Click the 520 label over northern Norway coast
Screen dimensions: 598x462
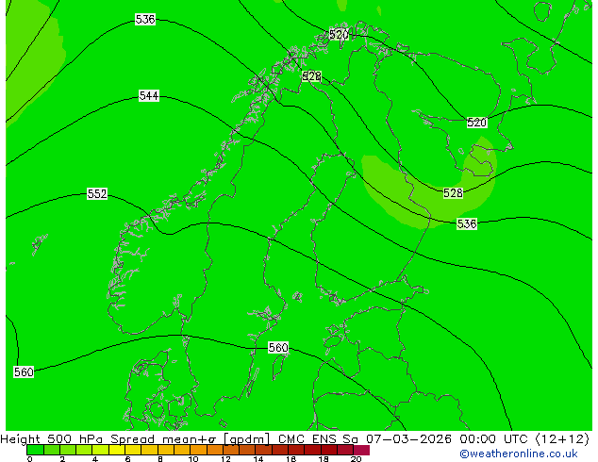[x=339, y=35]
